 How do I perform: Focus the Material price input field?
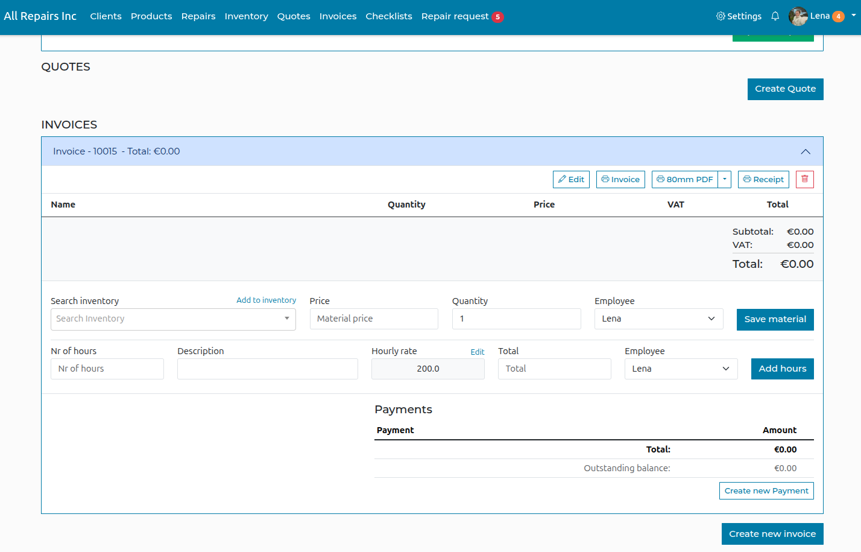click(374, 319)
